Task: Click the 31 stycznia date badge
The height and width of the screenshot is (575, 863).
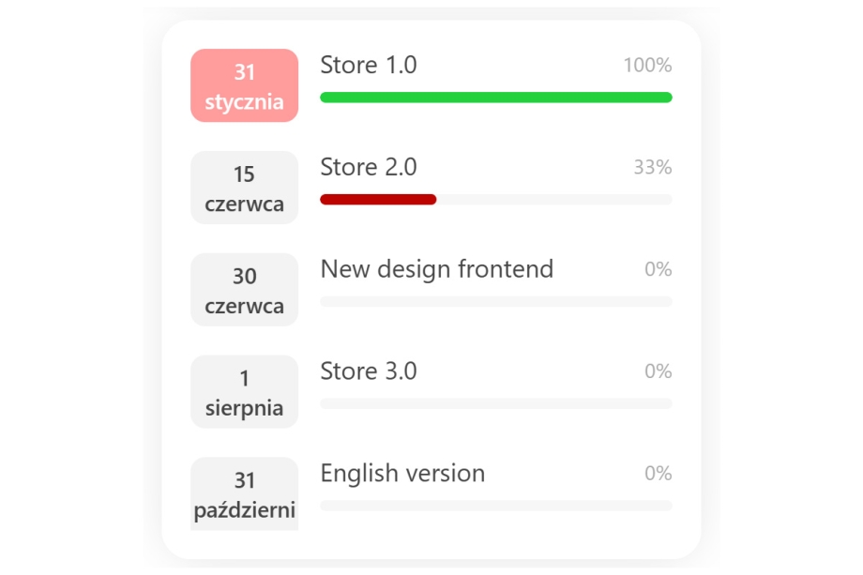Action: (x=245, y=85)
